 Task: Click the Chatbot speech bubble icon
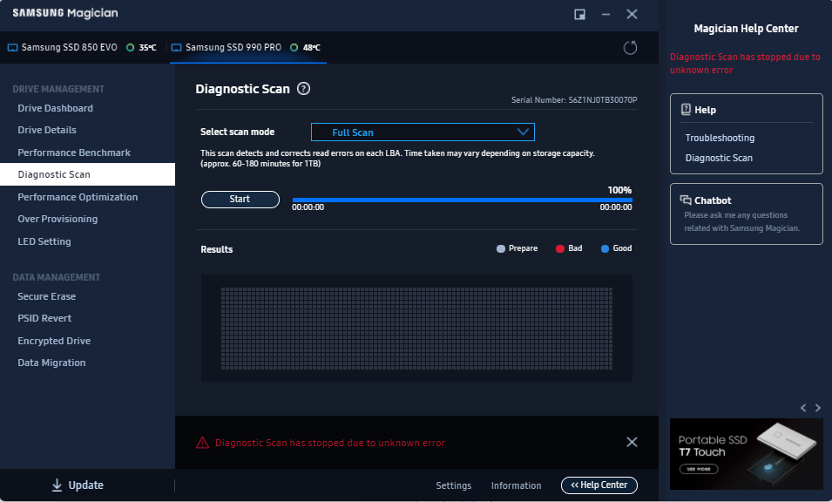click(686, 200)
